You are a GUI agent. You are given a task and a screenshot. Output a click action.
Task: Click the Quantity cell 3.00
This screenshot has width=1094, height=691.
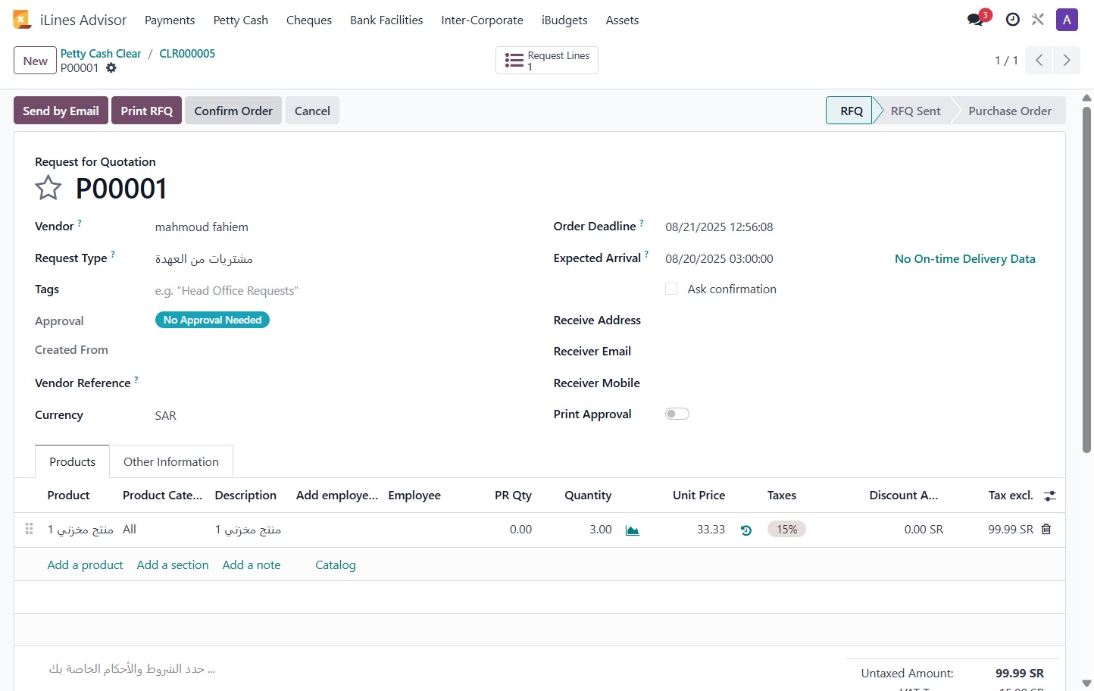(601, 529)
